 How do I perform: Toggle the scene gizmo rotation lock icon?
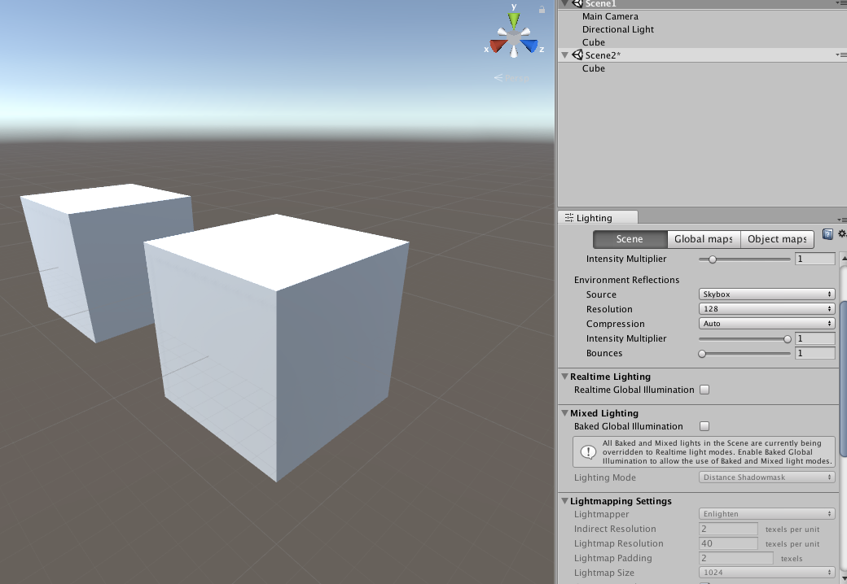542,9
